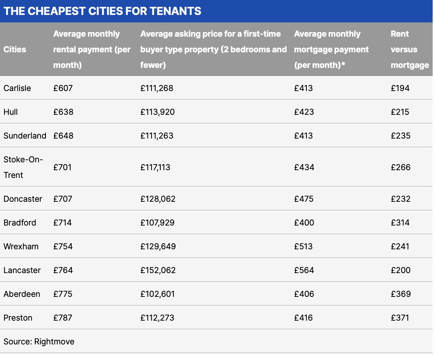The image size is (434, 358).
Task: Click the Wrexham city name
Action: tap(21, 247)
